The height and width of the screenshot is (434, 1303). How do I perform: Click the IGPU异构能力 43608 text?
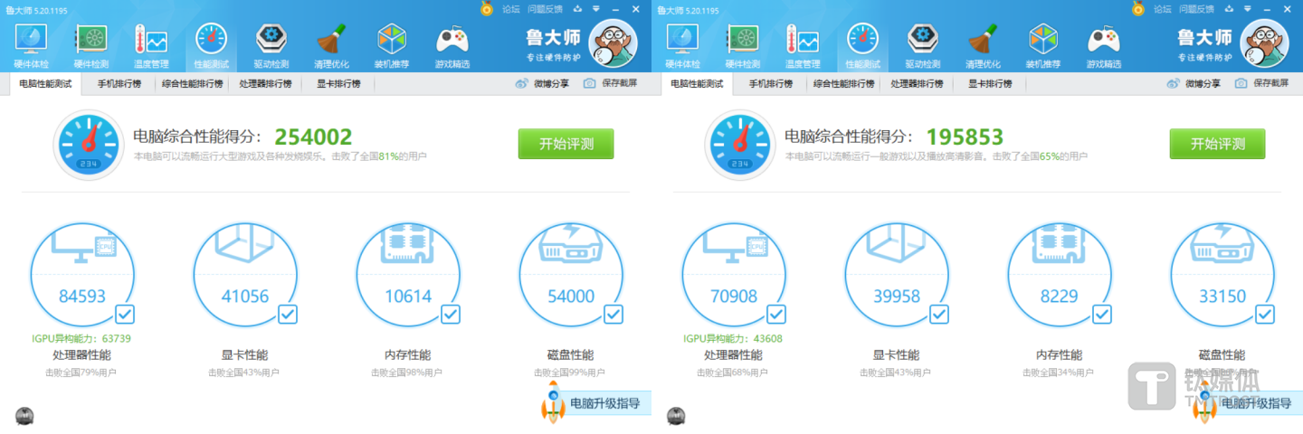[x=734, y=339]
